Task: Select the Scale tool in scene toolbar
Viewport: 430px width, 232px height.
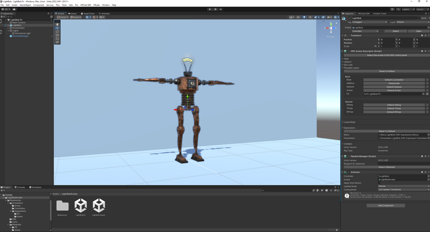Action: tap(57, 35)
